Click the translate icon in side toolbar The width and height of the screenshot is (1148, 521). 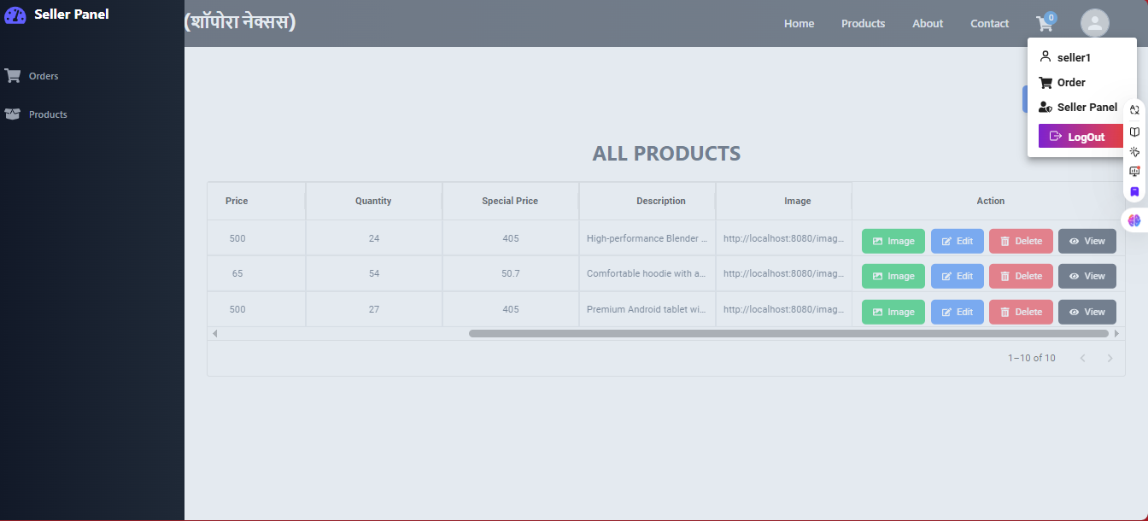tap(1134, 110)
